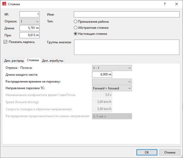Switch to the Дин. распред tab
The height and width of the screenshot is (158, 183).
13,61
